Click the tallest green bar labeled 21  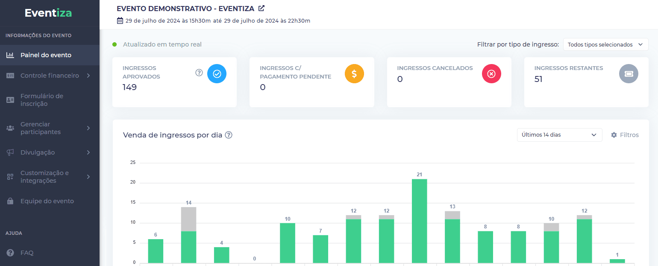click(419, 221)
